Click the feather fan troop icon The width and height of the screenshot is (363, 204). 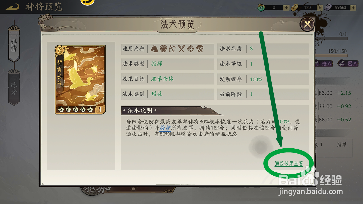click(x=200, y=49)
